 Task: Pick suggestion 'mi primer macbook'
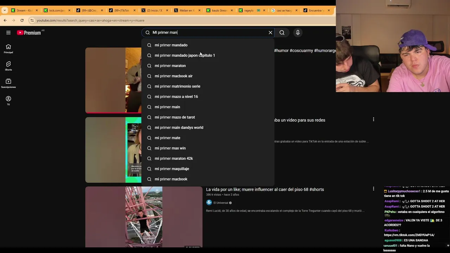tap(208, 179)
